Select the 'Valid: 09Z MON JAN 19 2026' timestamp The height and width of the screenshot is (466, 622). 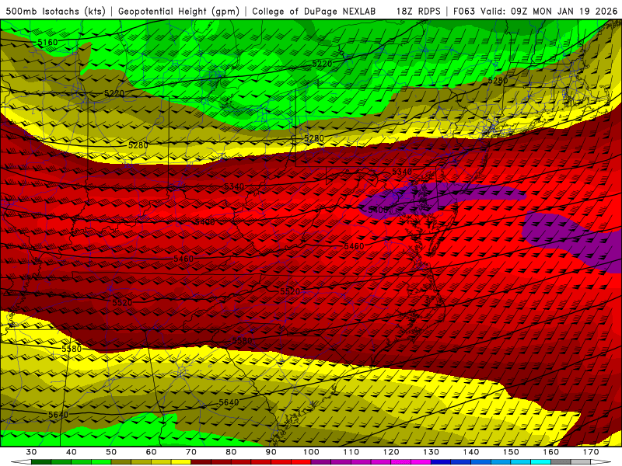point(549,12)
